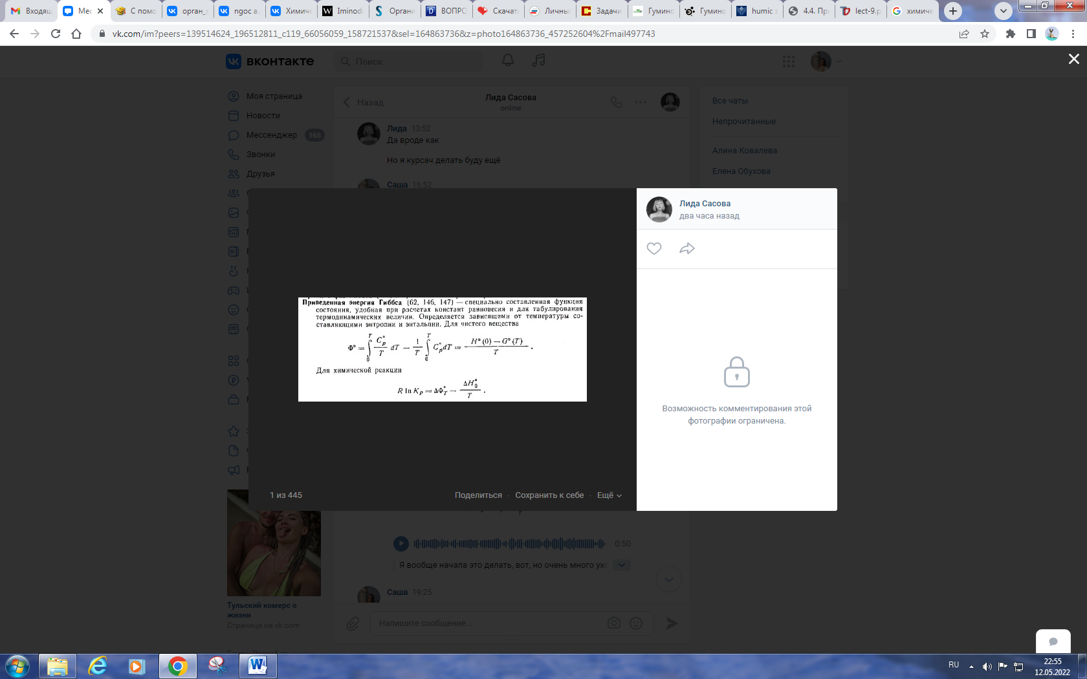1087x679 pixels.
Task: Send the message with the arrow icon
Action: (672, 623)
